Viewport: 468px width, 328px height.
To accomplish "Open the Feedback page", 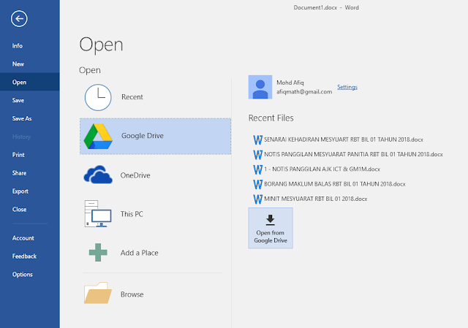I will [24, 256].
